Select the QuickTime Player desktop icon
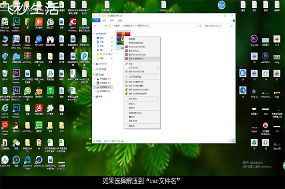This screenshot has height=189, width=285. pyautogui.click(x=27, y=163)
